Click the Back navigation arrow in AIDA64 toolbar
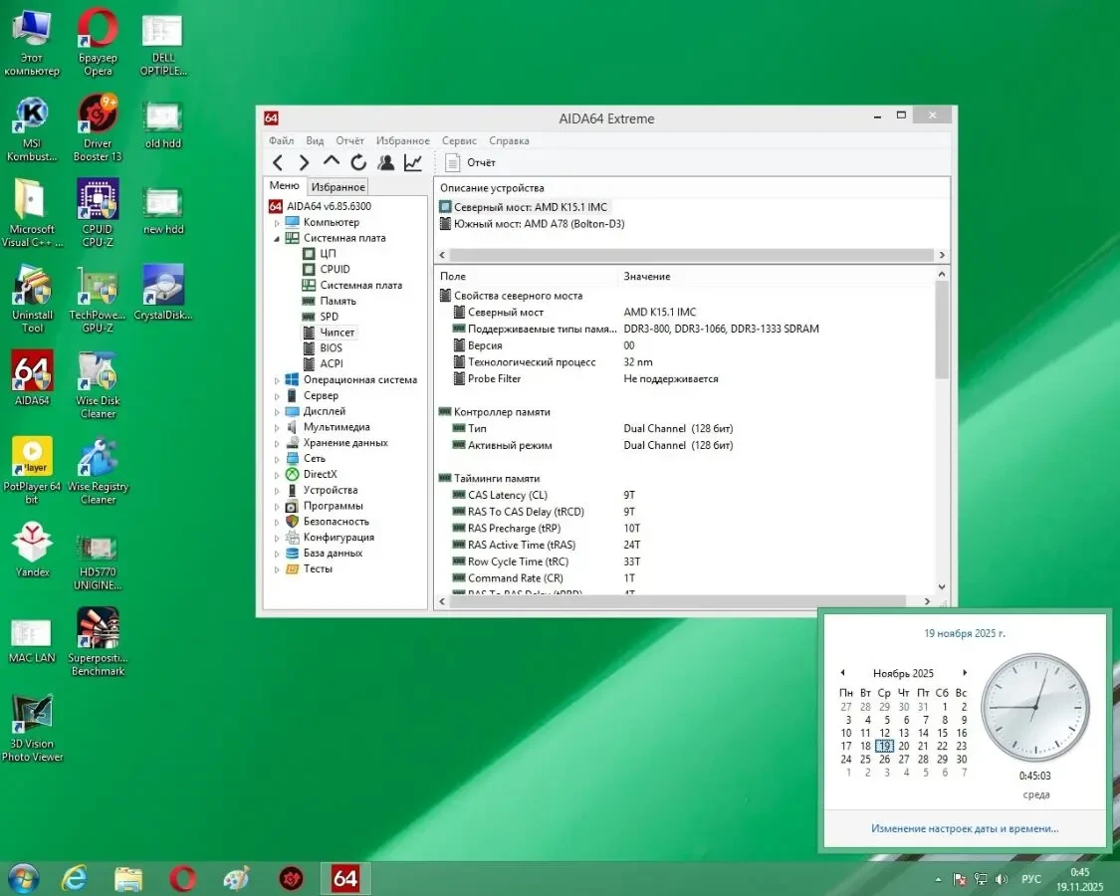Image resolution: width=1120 pixels, height=896 pixels. click(x=278, y=163)
